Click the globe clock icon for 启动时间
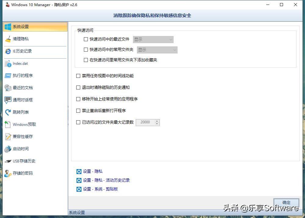This screenshot has width=305, height=218. pyautogui.click(x=8, y=149)
